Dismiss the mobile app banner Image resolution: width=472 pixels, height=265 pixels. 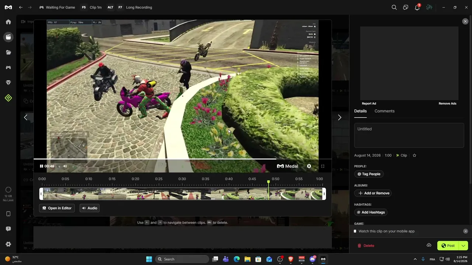coord(465,231)
